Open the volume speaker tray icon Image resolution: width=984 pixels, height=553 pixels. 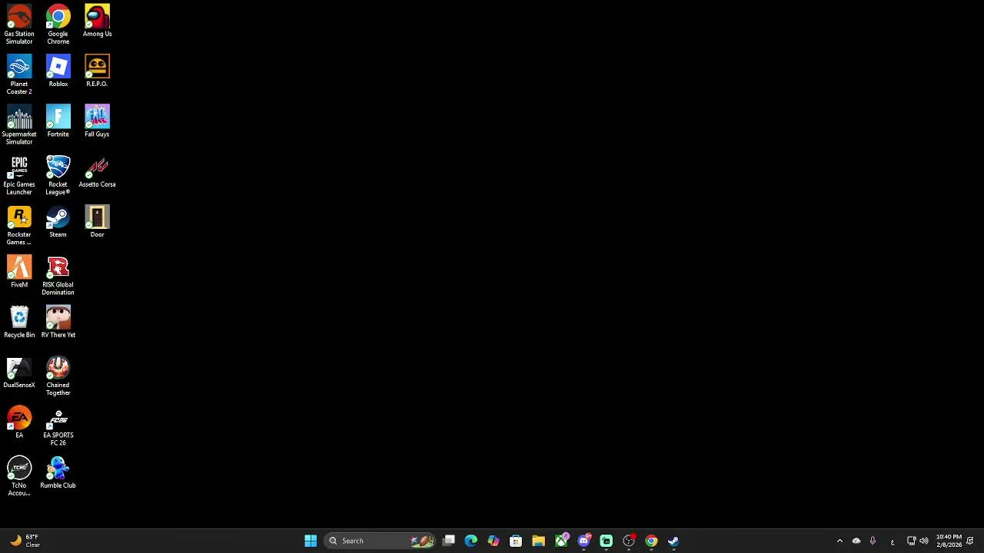pos(924,541)
